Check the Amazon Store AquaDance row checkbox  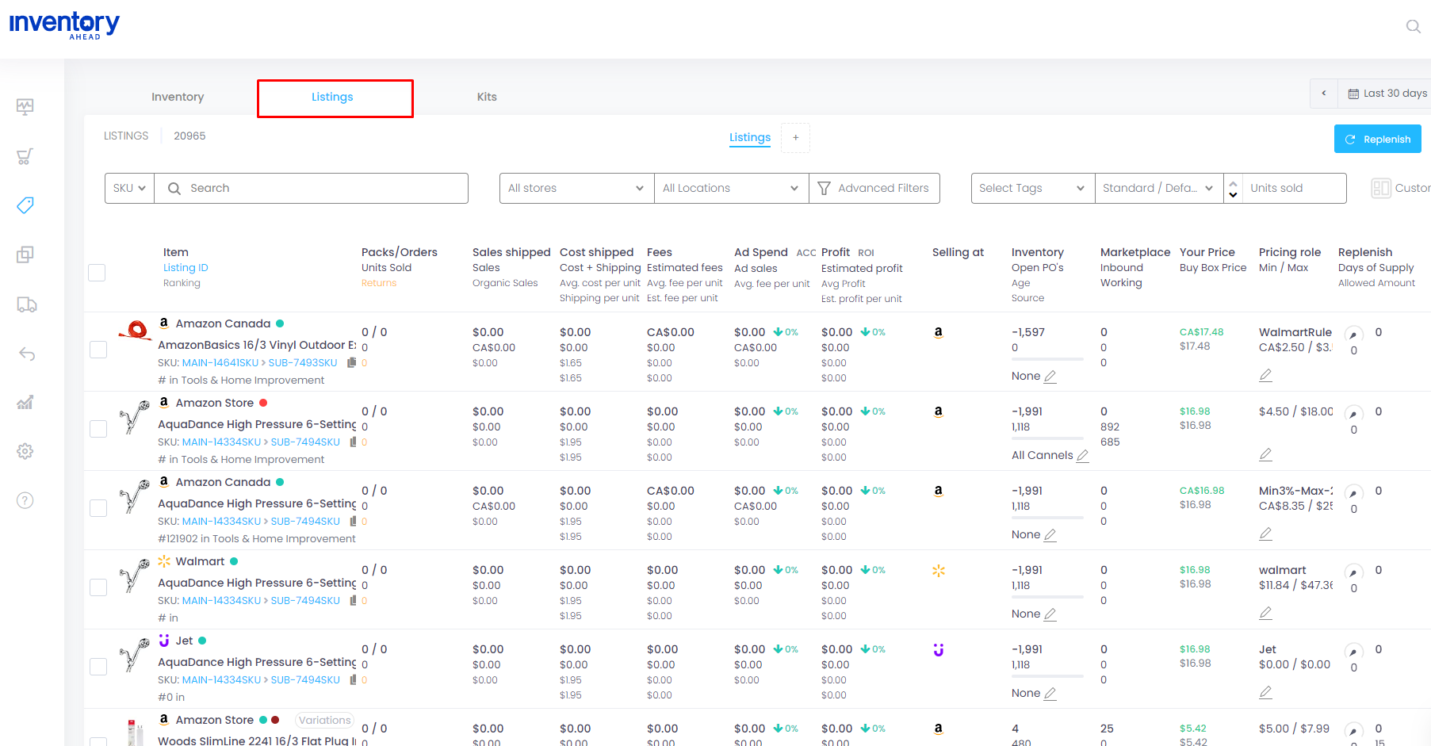point(98,429)
